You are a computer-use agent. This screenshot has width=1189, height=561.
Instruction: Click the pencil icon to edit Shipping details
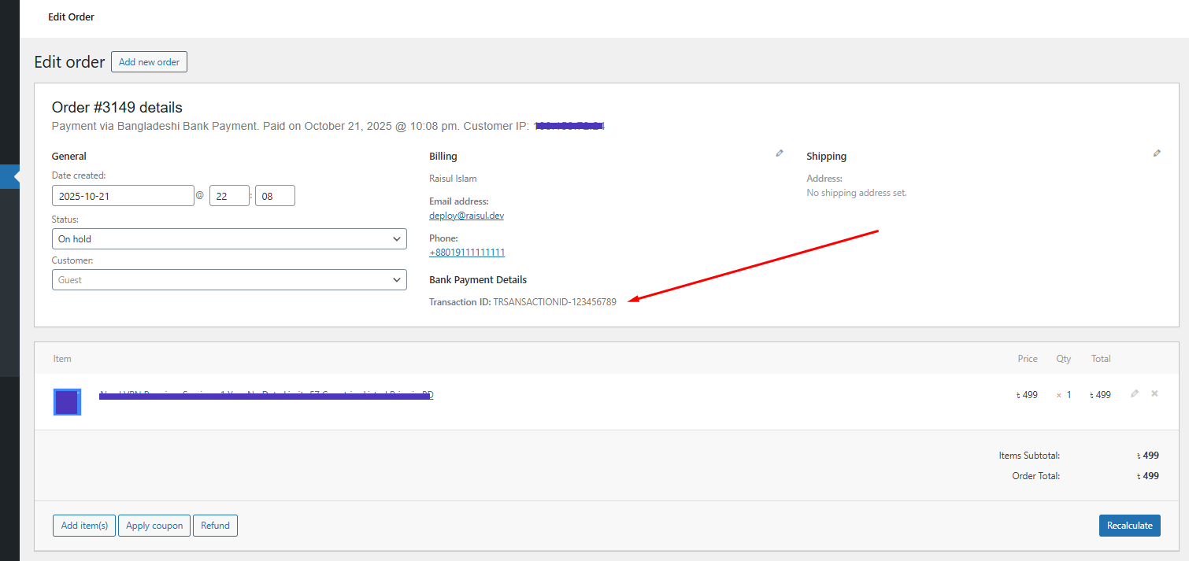(x=1157, y=153)
